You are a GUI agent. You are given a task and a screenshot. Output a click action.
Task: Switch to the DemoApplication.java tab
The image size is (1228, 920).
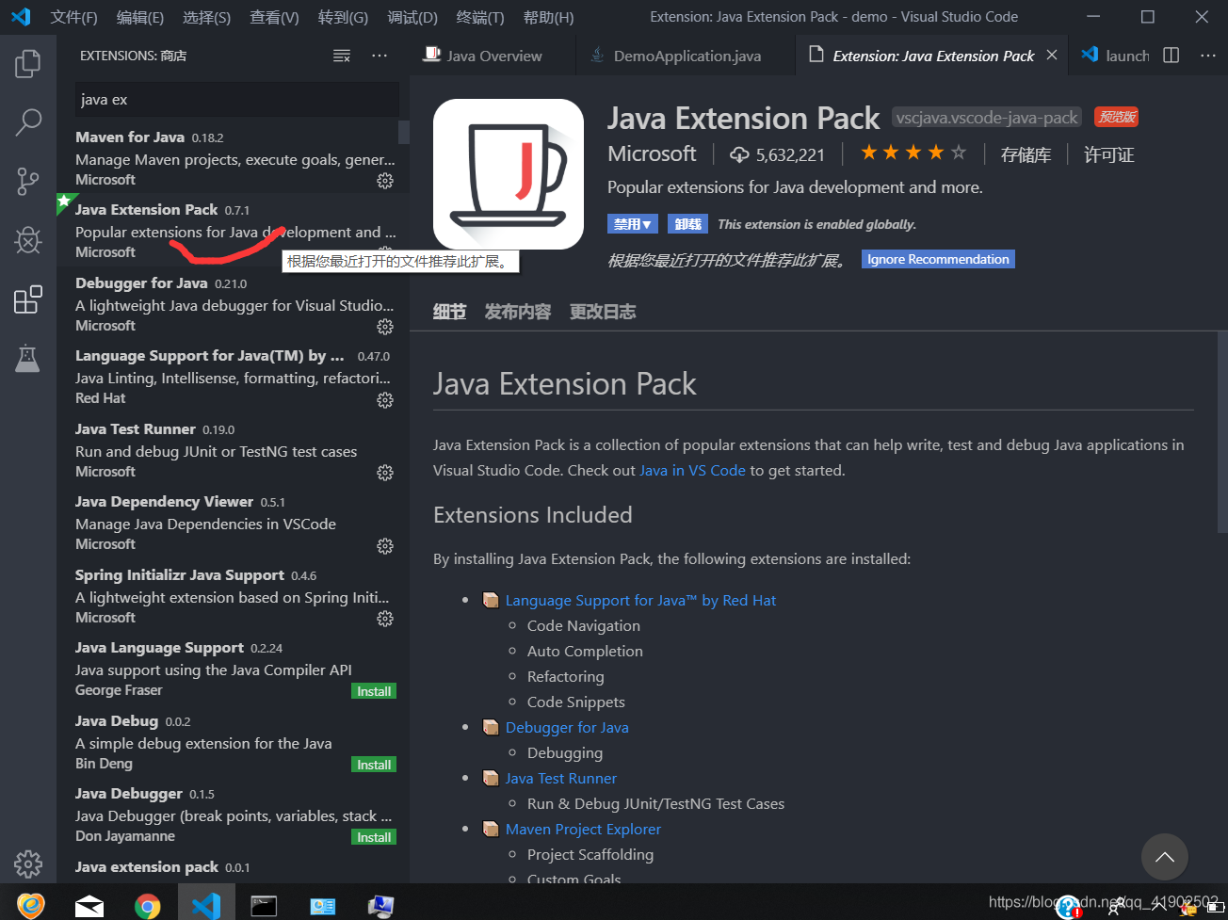pyautogui.click(x=685, y=56)
